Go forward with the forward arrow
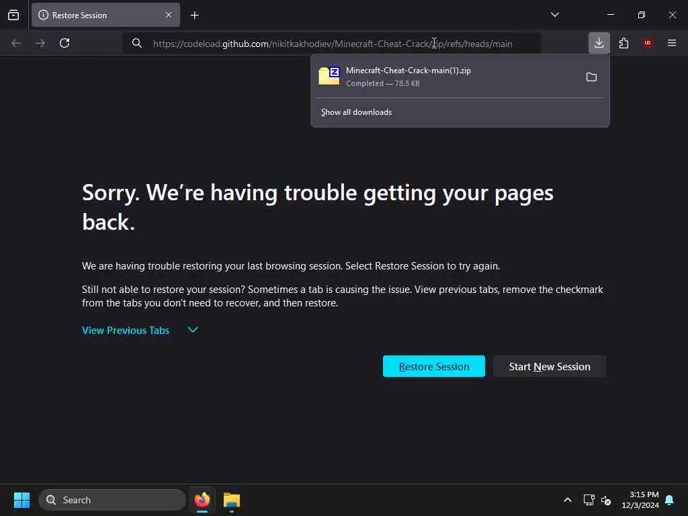Screen dimensions: 688x516 (x=40, y=43)
